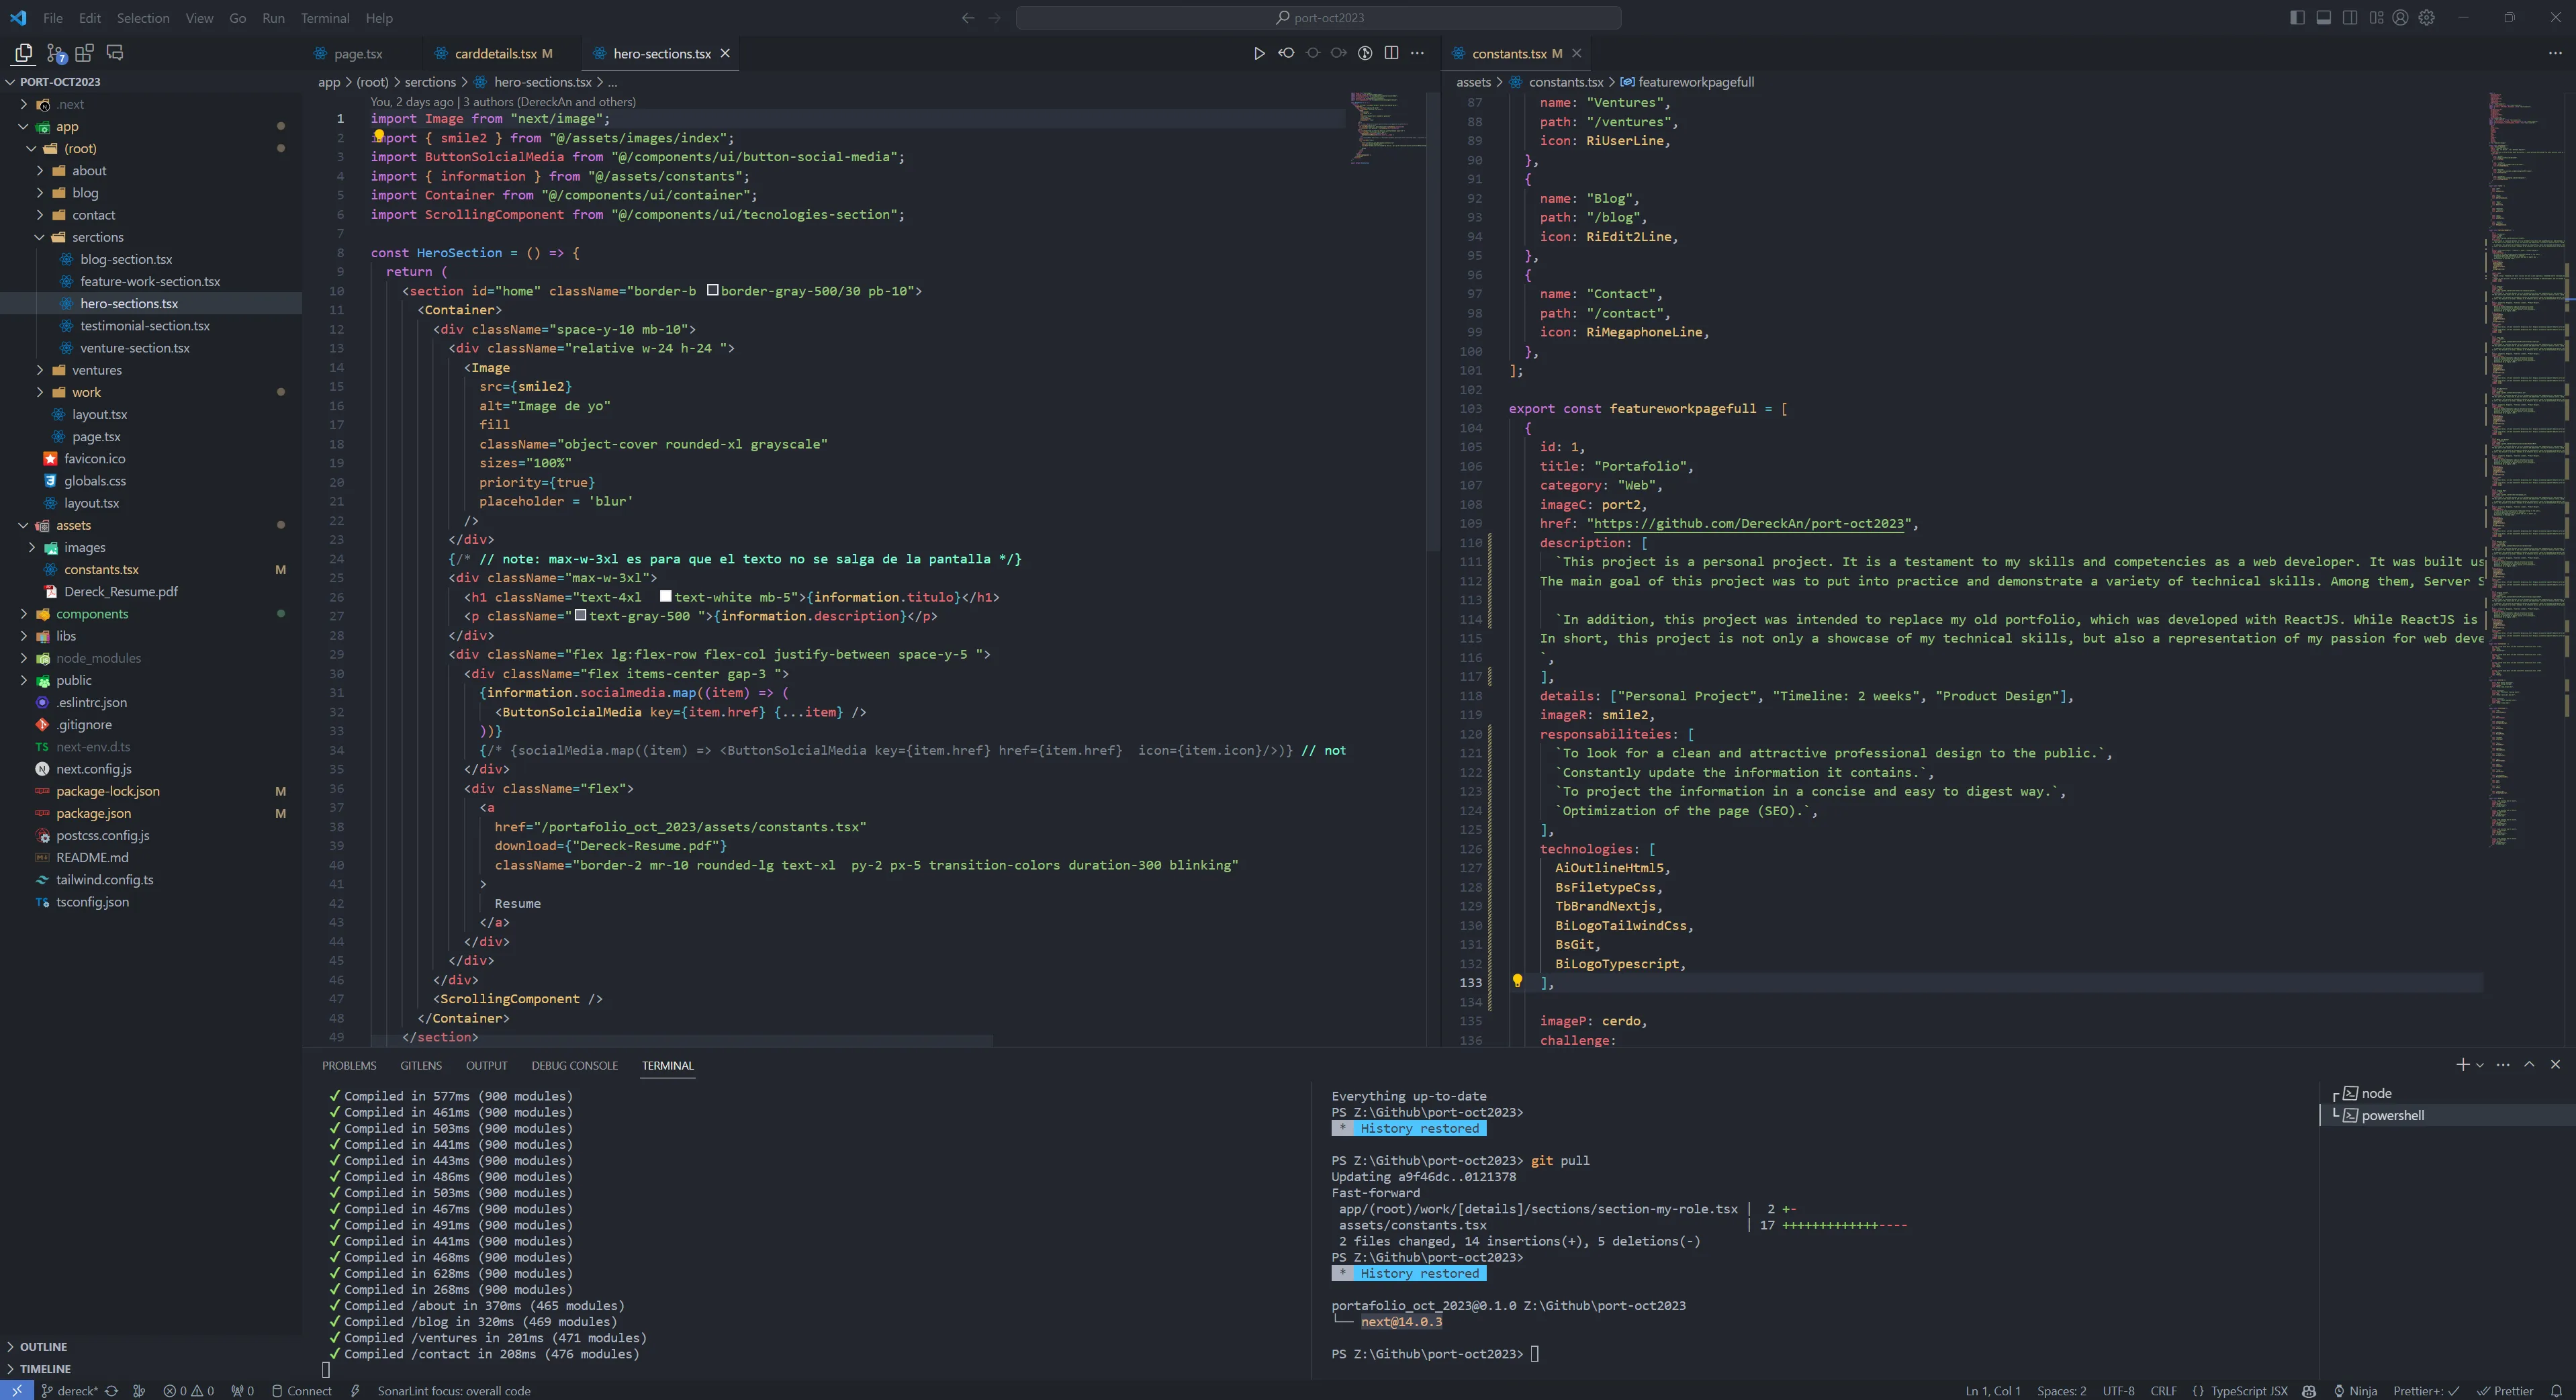Image resolution: width=2576 pixels, height=1400 pixels.
Task: Synchronize changes icon next to dereck branch
Action: tap(112, 1390)
